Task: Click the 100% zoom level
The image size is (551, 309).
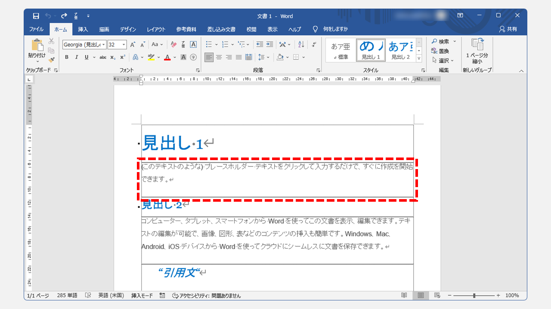Action: [512, 296]
